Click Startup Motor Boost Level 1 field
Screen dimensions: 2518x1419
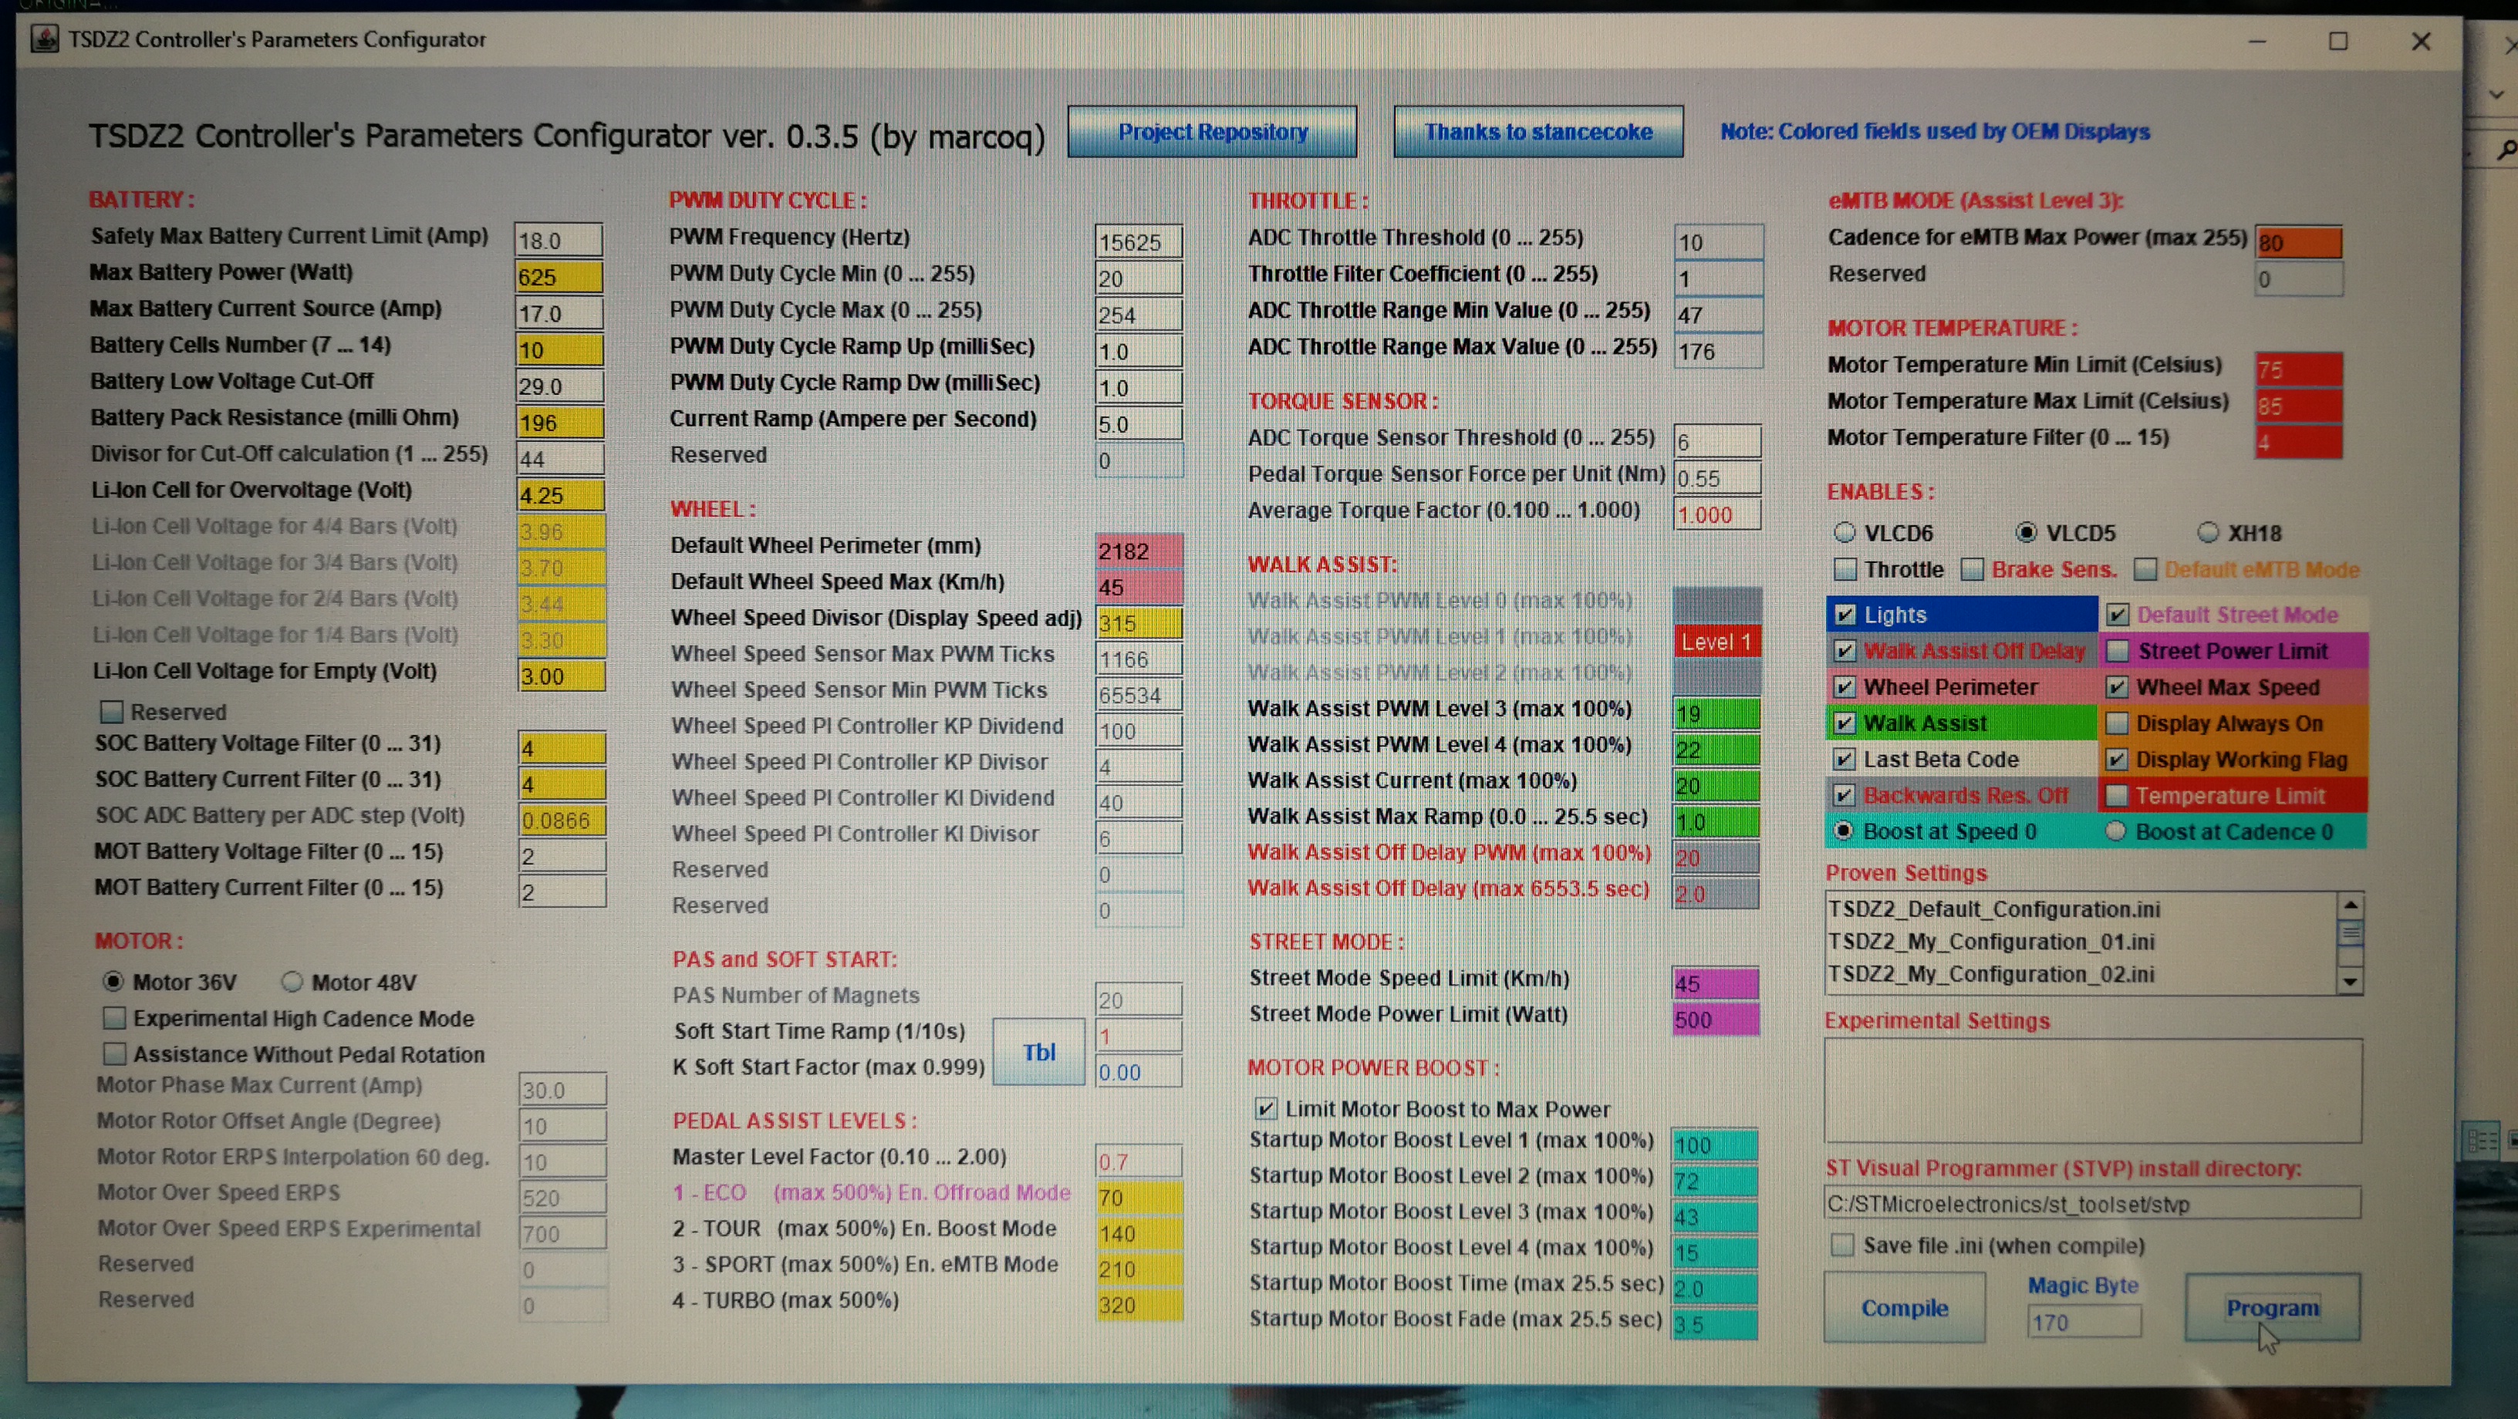pos(1716,1144)
